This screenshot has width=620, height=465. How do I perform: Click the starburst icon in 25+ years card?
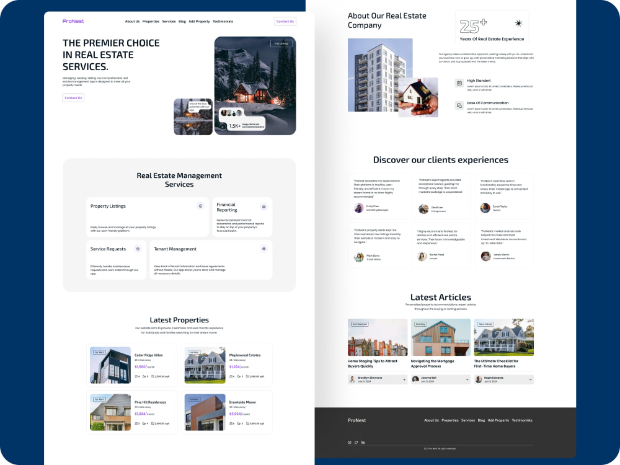pos(518,24)
